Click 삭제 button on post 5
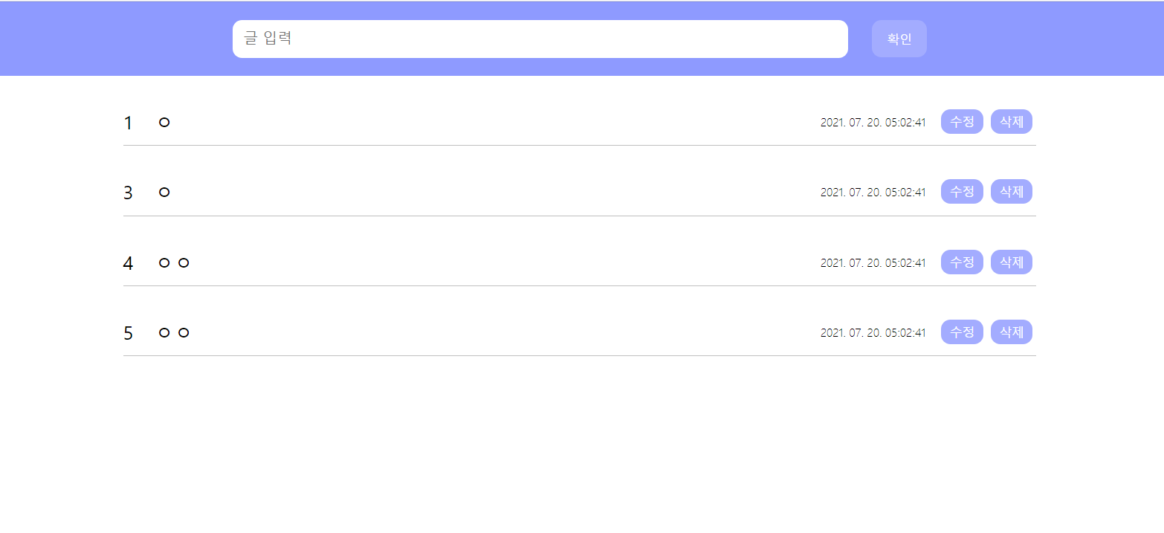Image resolution: width=1164 pixels, height=533 pixels. click(1012, 332)
